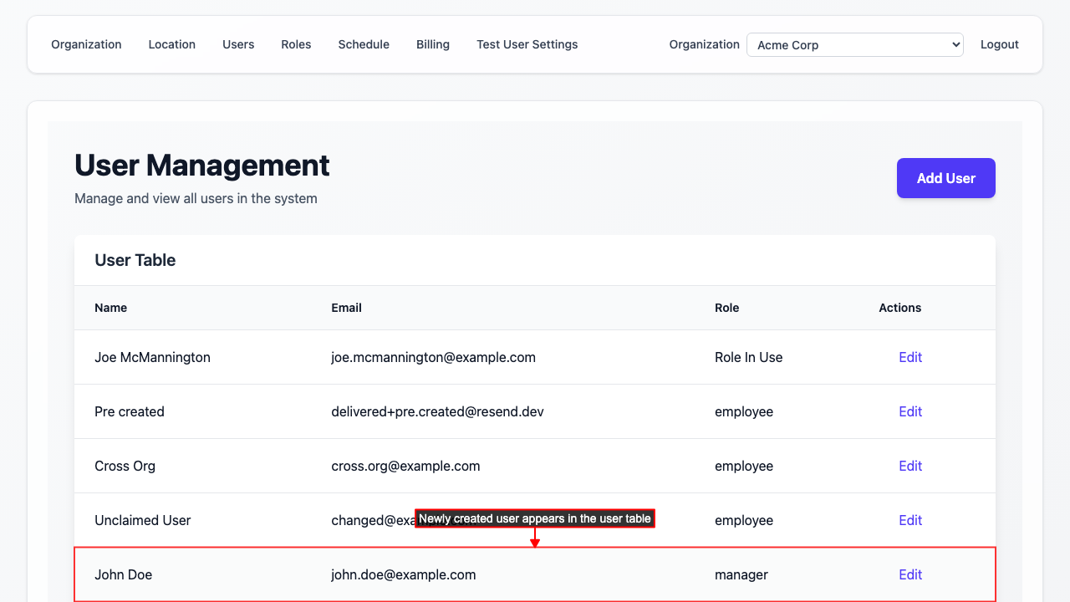Open the Schedule page
Screen dimensions: 1070x602
point(364,44)
